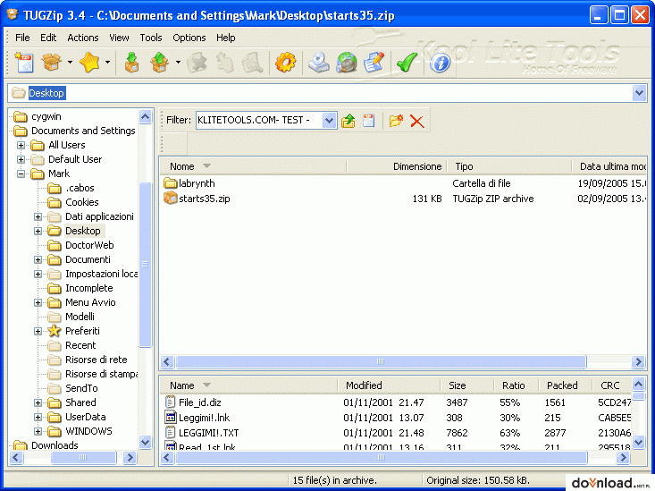
Task: Expand the Default User folder node
Action: tap(21, 160)
